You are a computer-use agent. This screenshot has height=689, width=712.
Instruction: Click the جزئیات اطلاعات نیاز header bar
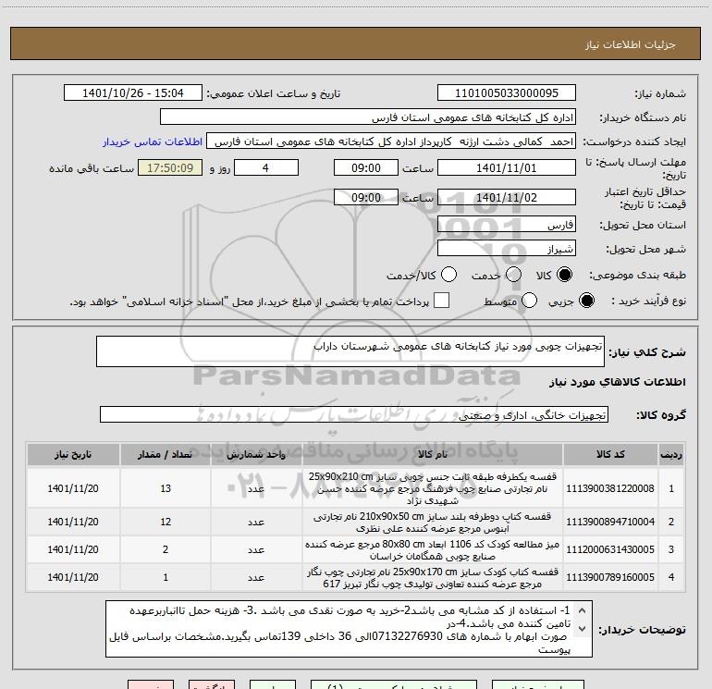356,43
